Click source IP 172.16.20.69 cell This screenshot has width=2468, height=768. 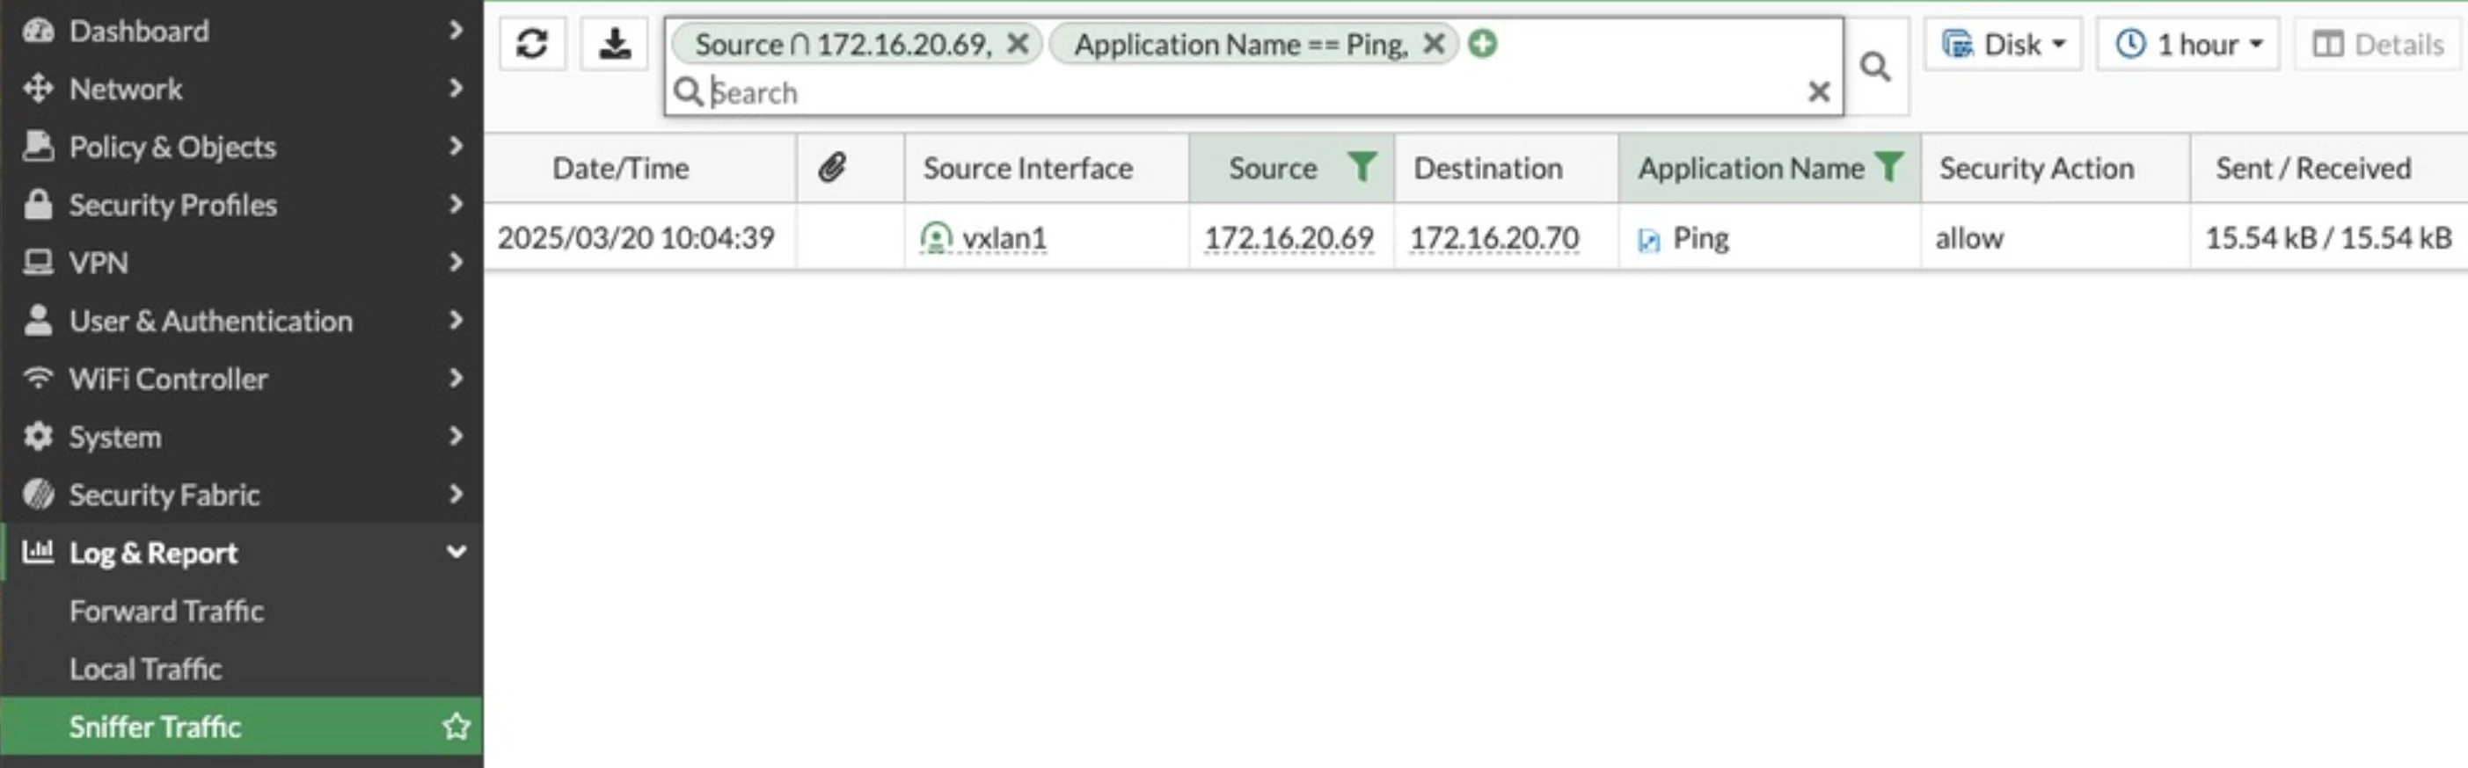coord(1289,237)
